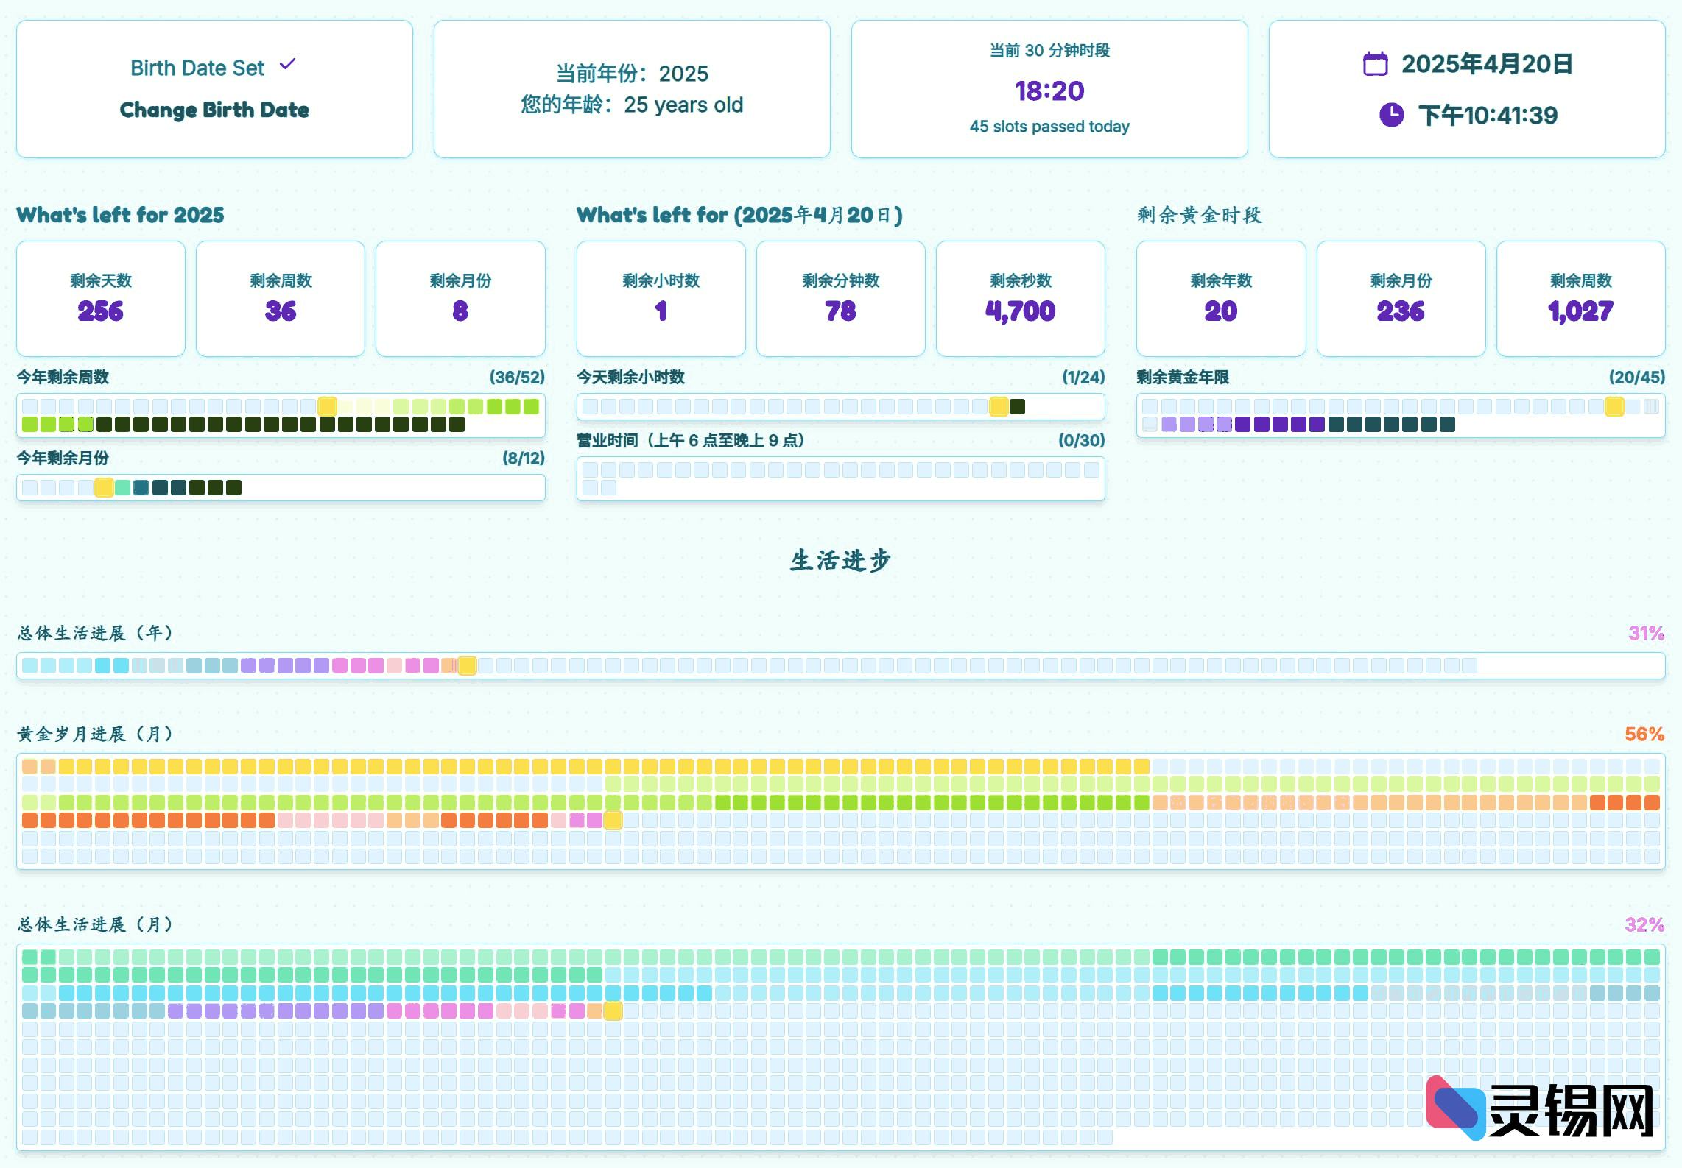Click the yellow current-week square in 今年剩余周数
Screen dimensions: 1682x1168
(x=328, y=406)
